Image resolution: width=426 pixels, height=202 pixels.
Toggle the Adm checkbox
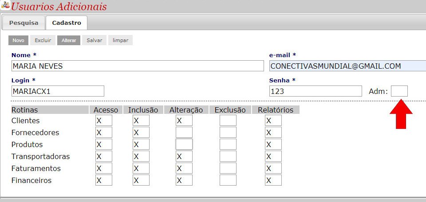[x=399, y=91]
